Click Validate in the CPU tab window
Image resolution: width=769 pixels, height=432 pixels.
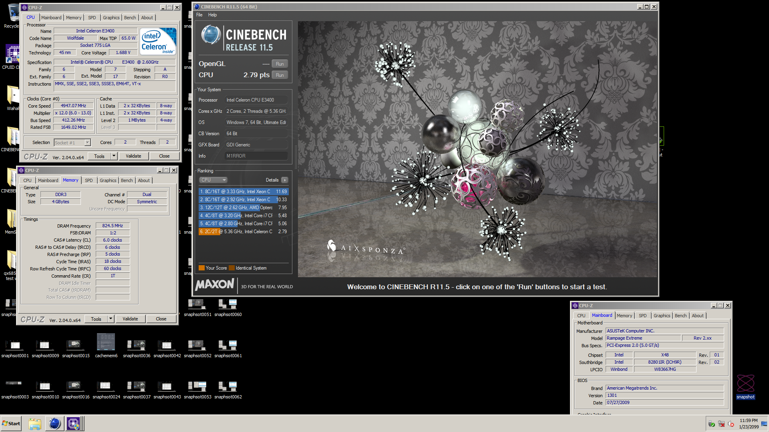[133, 156]
